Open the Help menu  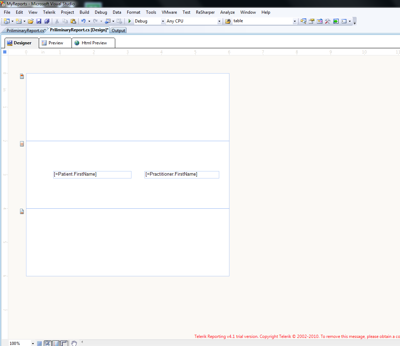(x=266, y=12)
